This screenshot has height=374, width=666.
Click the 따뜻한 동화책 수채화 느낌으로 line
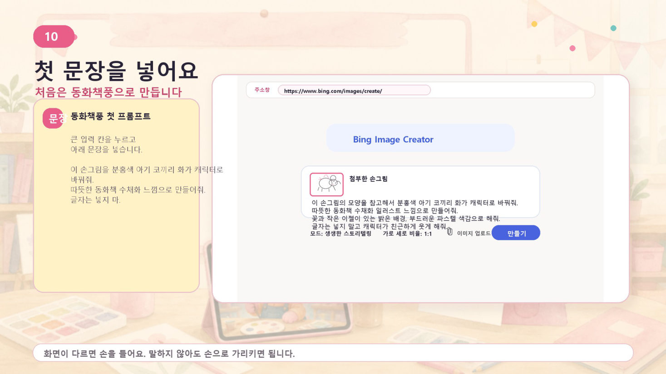click(x=138, y=189)
